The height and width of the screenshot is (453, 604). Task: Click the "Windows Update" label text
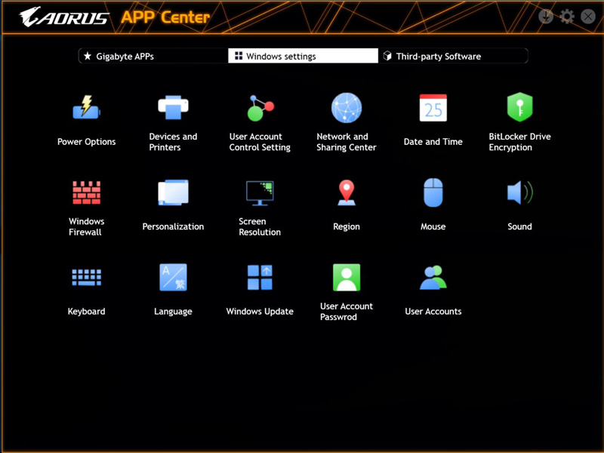click(x=260, y=311)
